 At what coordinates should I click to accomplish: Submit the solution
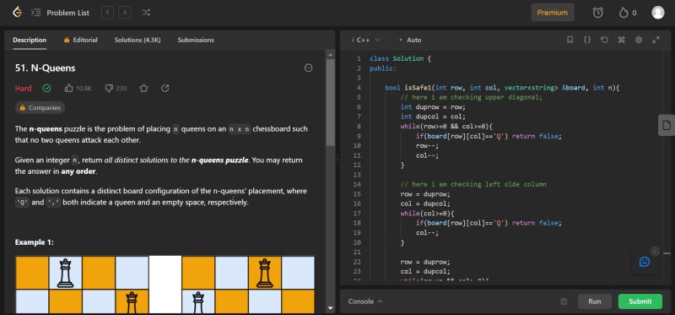(x=640, y=301)
